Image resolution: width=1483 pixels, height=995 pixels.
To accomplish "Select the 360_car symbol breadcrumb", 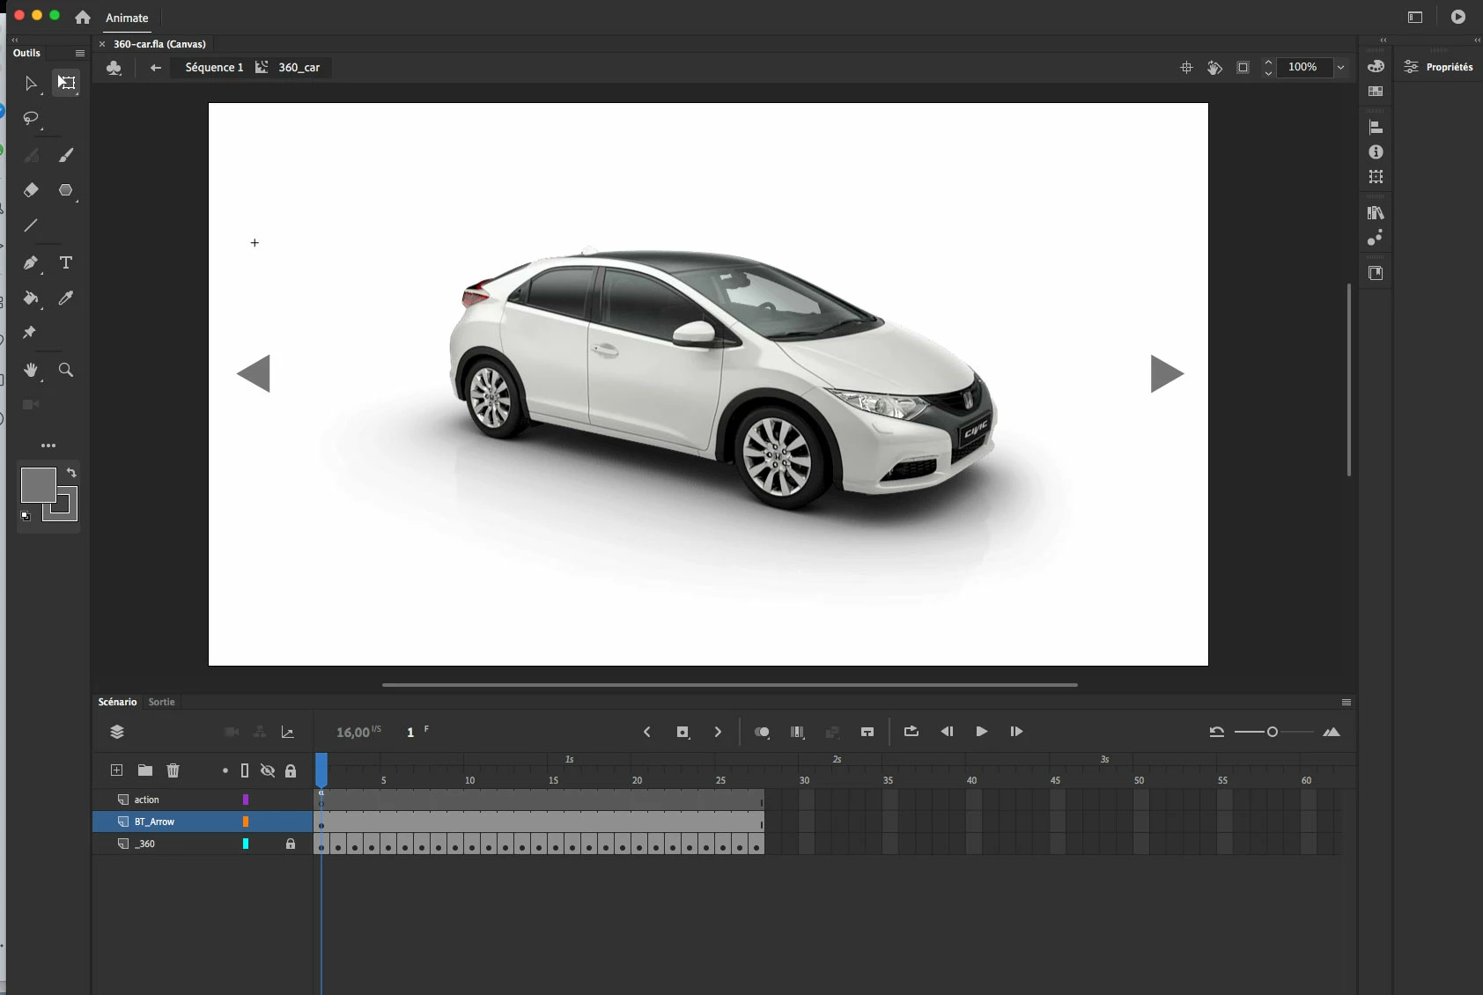I will click(299, 68).
